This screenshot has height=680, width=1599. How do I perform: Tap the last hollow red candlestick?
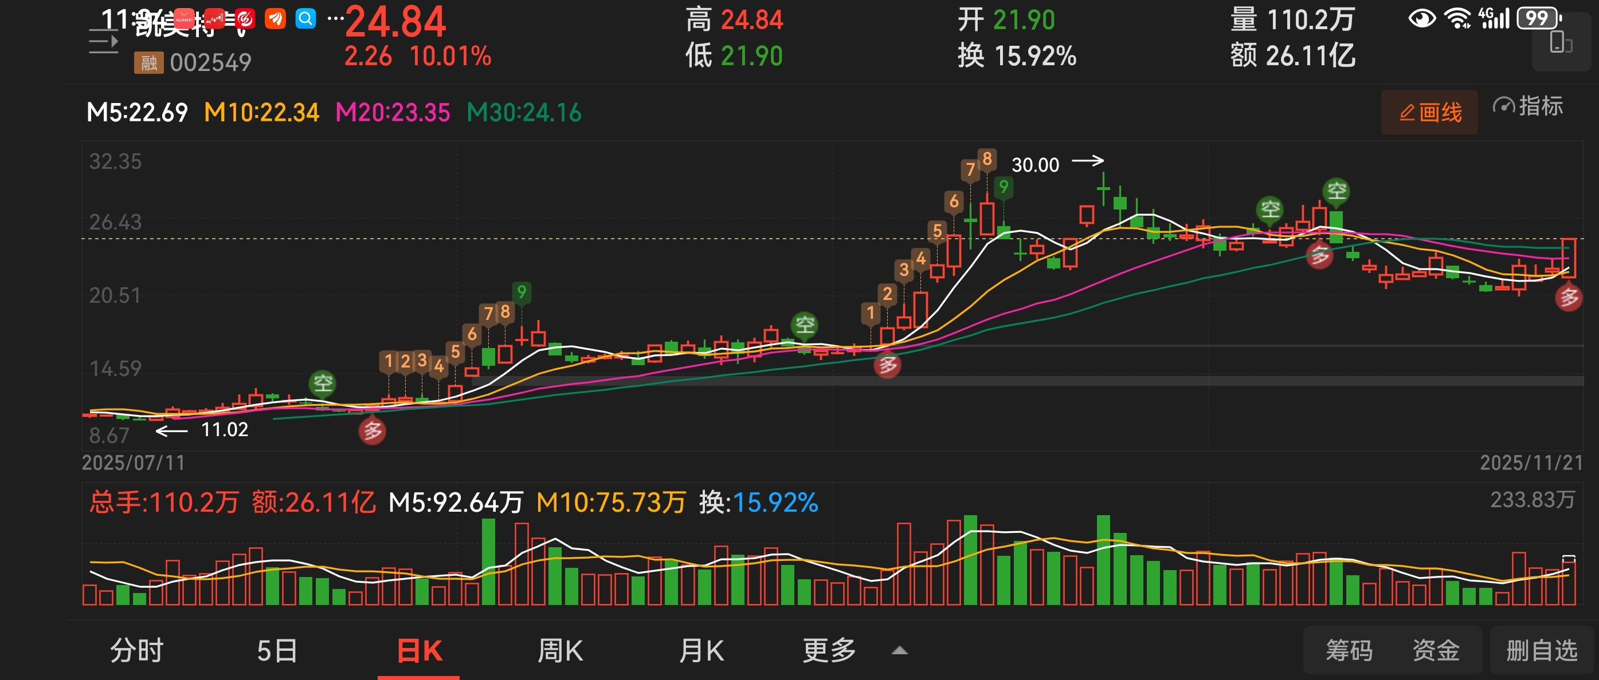(1569, 258)
